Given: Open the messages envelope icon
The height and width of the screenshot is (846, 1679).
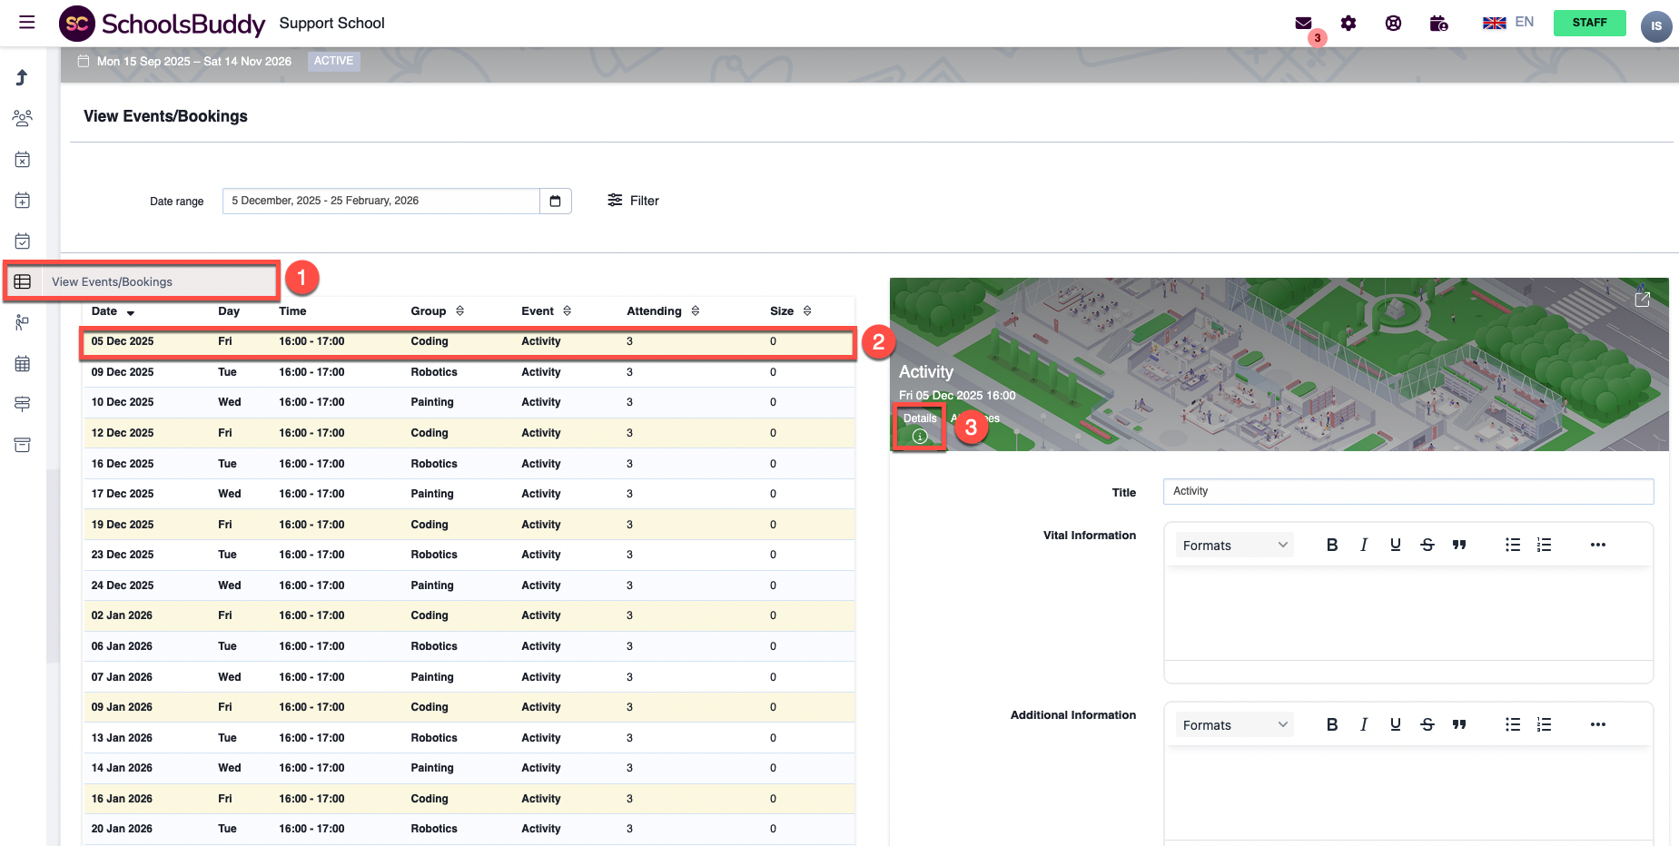Looking at the screenshot, I should (x=1303, y=24).
